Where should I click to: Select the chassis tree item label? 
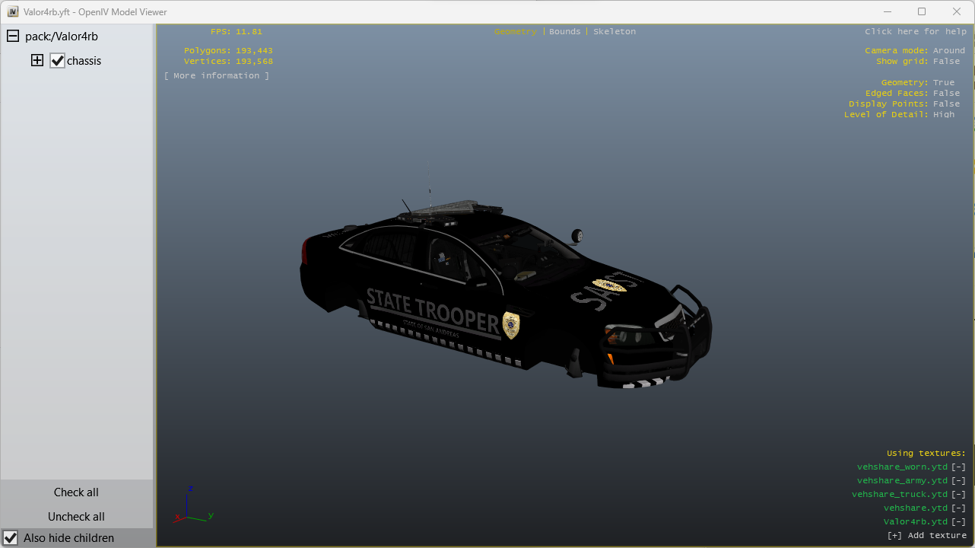click(x=84, y=61)
